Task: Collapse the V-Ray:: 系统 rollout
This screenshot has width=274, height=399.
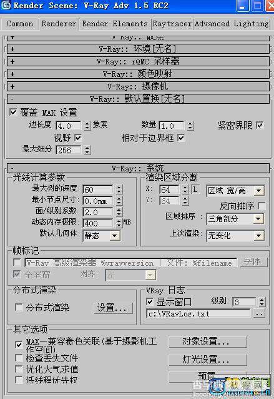Action: [138, 168]
